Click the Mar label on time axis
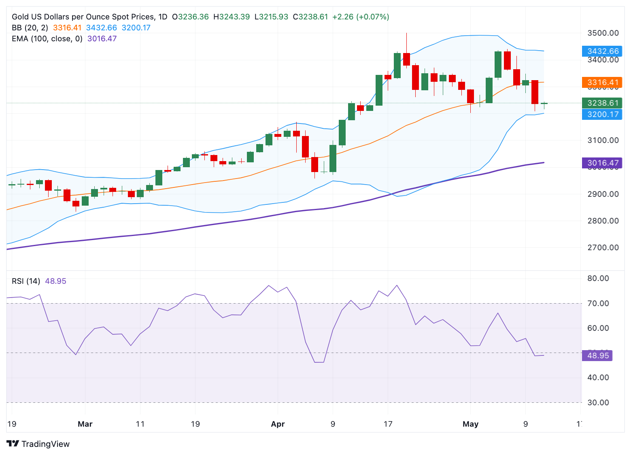The height and width of the screenshot is (455, 631). 85,424
